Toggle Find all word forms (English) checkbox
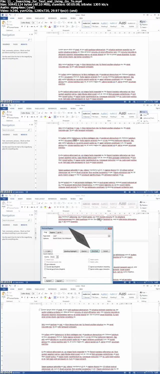 click(45, 269)
